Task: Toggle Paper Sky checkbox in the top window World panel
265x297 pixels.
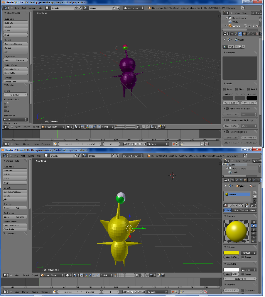Action: tap(224, 89)
